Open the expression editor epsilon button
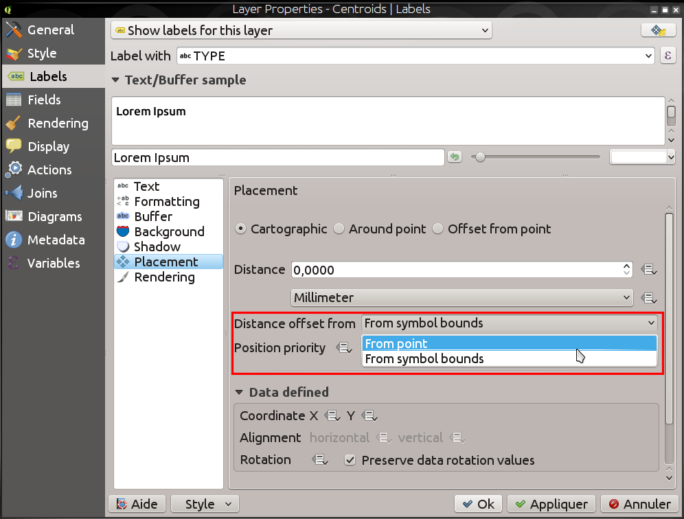The height and width of the screenshot is (519, 684). pos(668,56)
